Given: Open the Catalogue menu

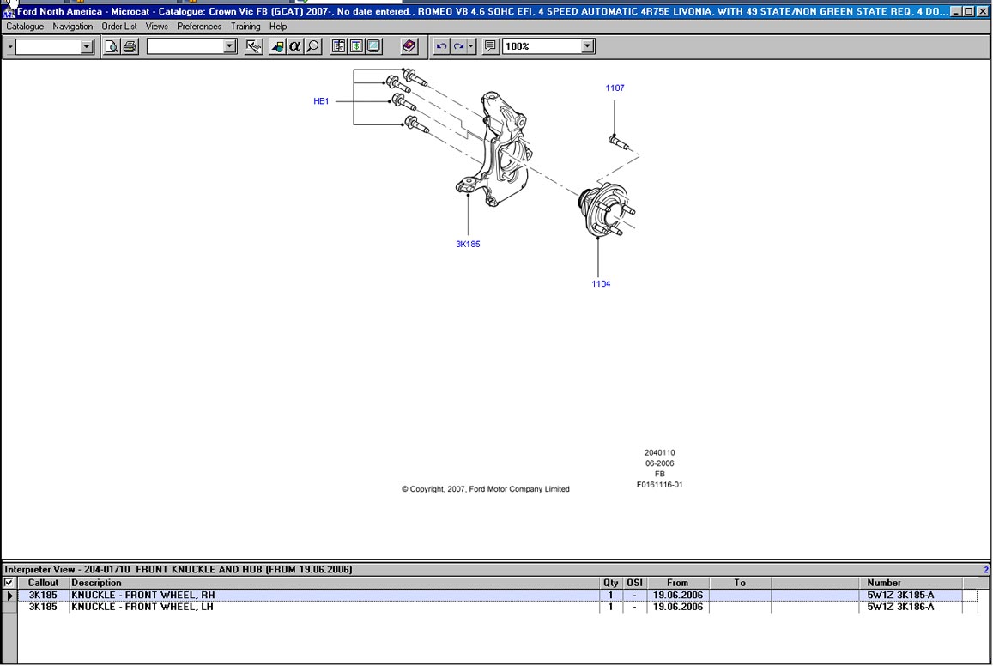Looking at the screenshot, I should tap(25, 27).
